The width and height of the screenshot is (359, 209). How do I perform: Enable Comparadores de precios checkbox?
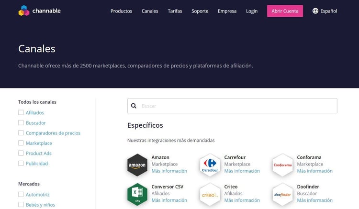click(21, 133)
